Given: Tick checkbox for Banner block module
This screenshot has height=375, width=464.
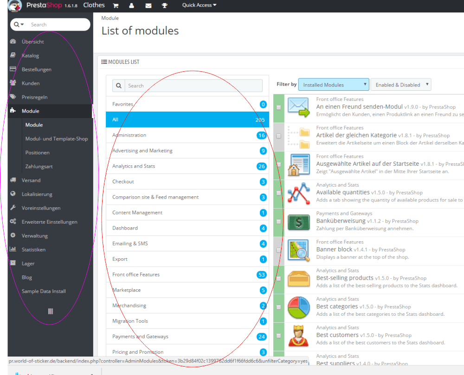Looking at the screenshot, I should (278, 250).
